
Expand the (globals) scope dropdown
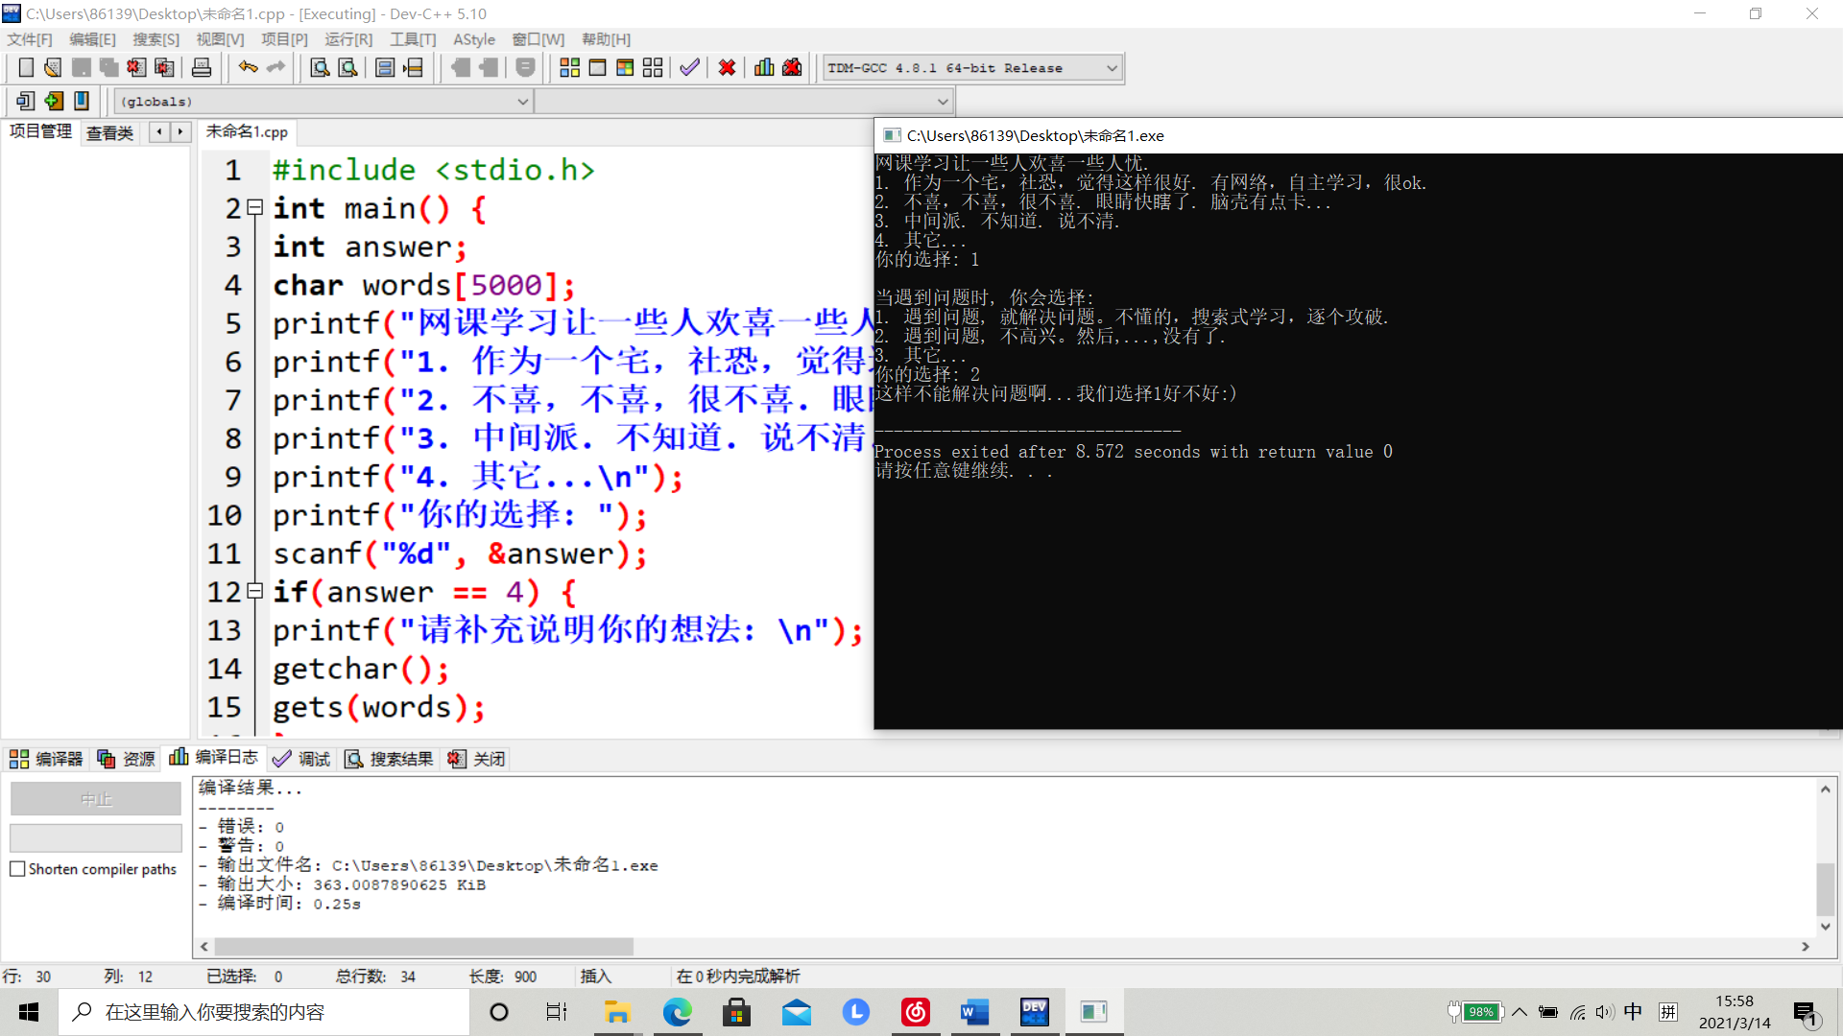[x=522, y=102]
